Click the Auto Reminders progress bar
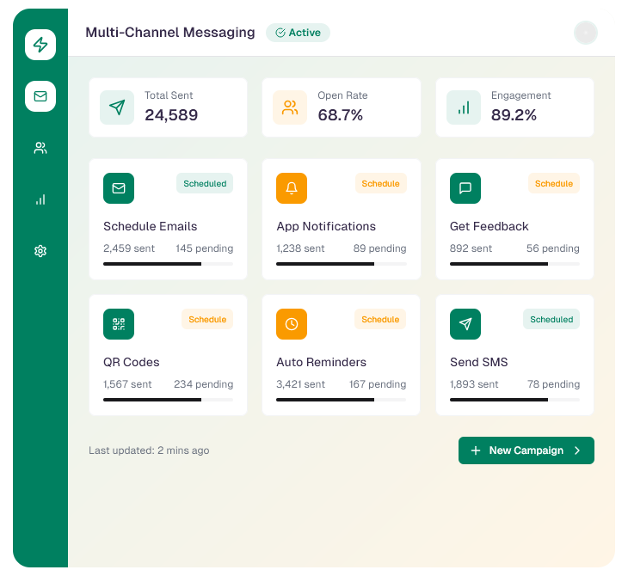Image resolution: width=628 pixels, height=576 pixels. click(342, 400)
